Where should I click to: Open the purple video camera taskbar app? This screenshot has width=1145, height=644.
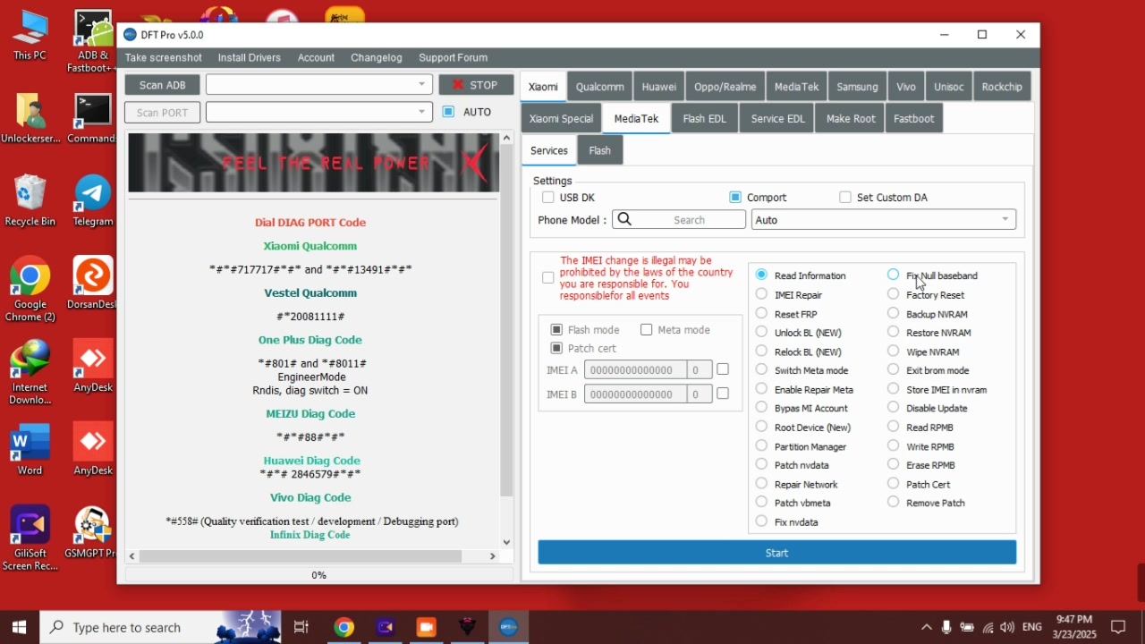tap(386, 627)
